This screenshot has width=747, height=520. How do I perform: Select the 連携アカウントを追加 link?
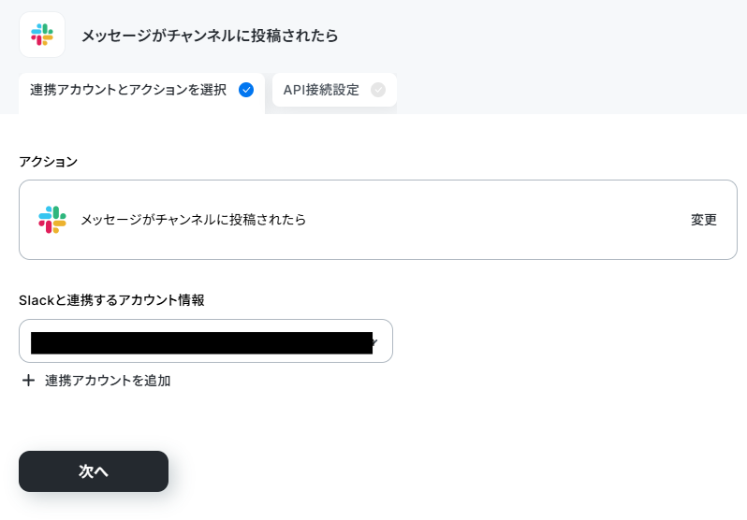(x=108, y=381)
